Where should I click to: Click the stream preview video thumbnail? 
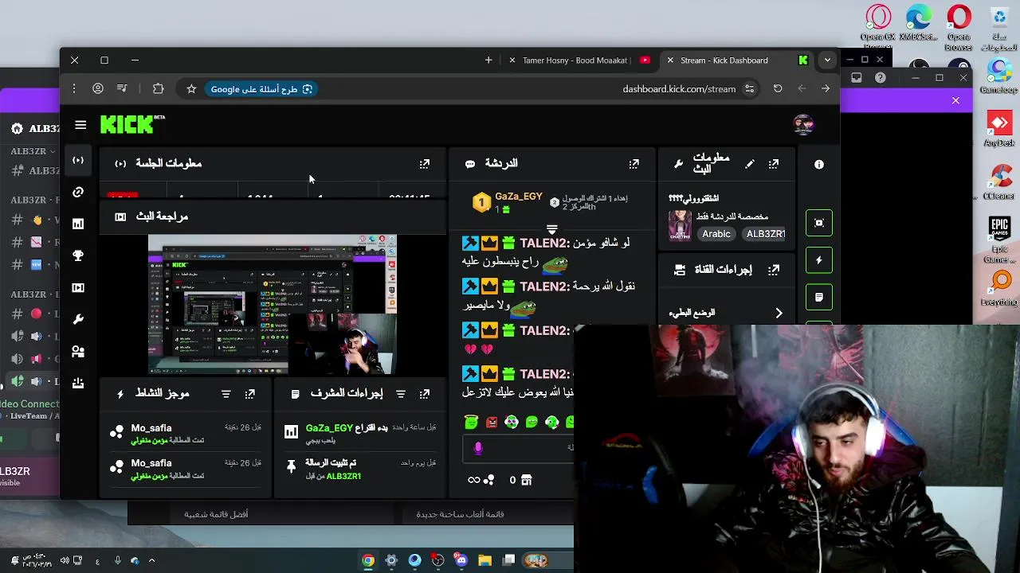tap(272, 305)
